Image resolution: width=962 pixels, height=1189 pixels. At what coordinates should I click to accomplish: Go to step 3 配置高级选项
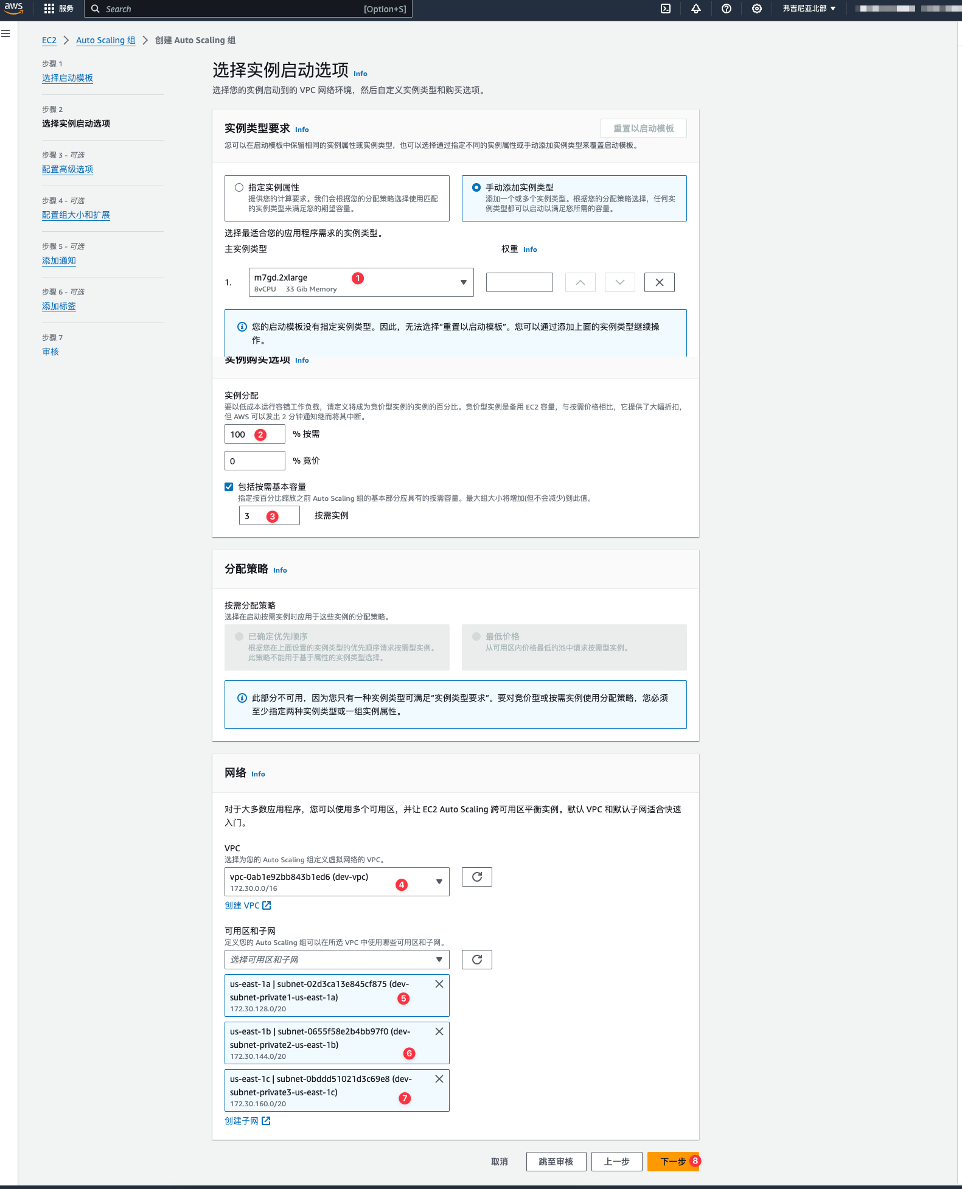(68, 169)
